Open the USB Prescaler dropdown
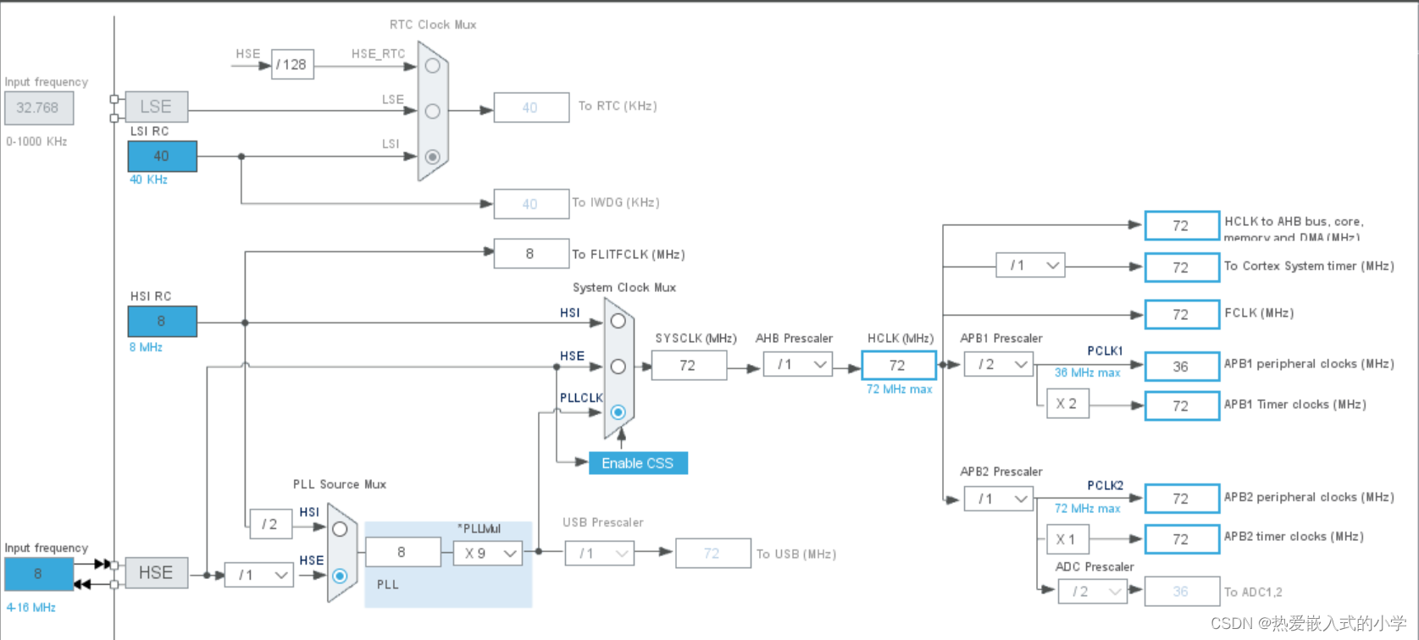 (600, 554)
